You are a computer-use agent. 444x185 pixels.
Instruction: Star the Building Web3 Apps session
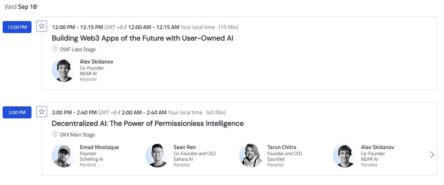(42, 26)
